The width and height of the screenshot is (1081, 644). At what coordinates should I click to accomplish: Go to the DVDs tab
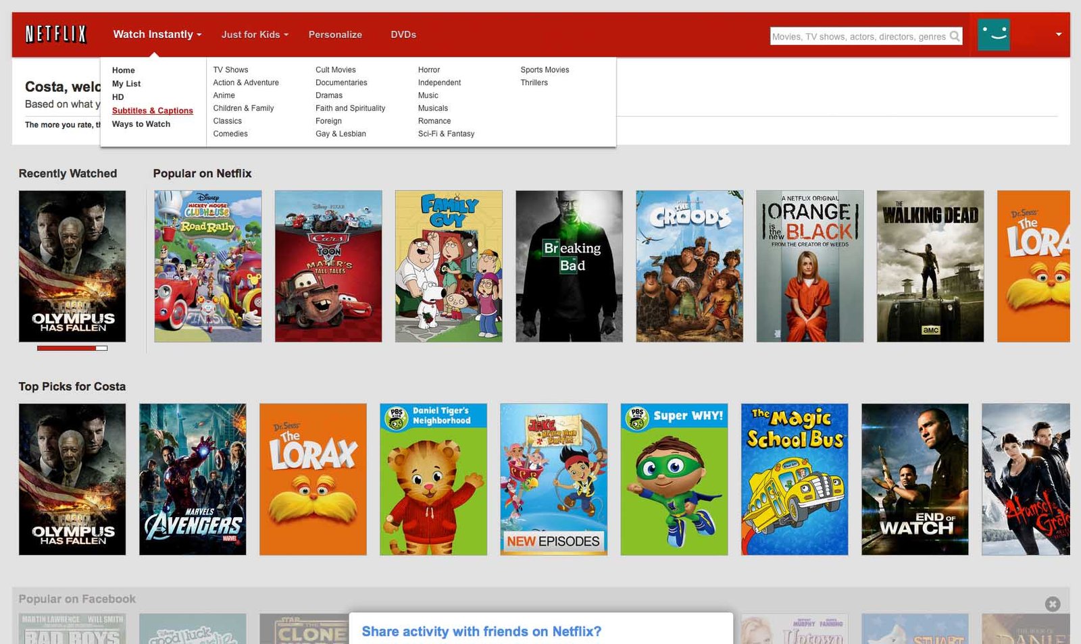[403, 34]
